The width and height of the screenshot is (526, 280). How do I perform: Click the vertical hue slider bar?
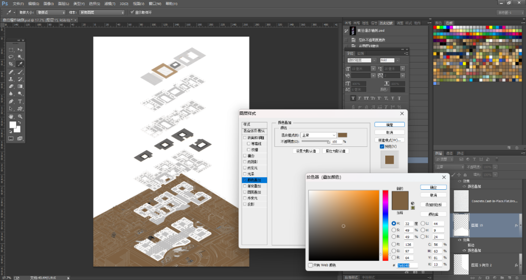tap(385, 225)
